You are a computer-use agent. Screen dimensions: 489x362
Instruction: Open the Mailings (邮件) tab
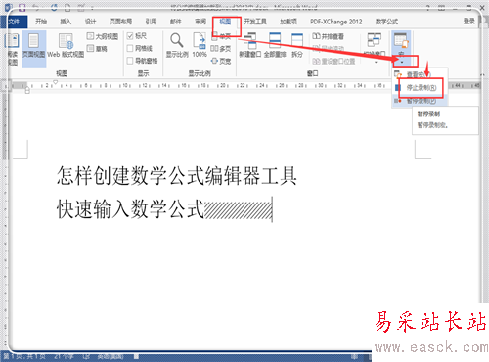[x=175, y=22]
